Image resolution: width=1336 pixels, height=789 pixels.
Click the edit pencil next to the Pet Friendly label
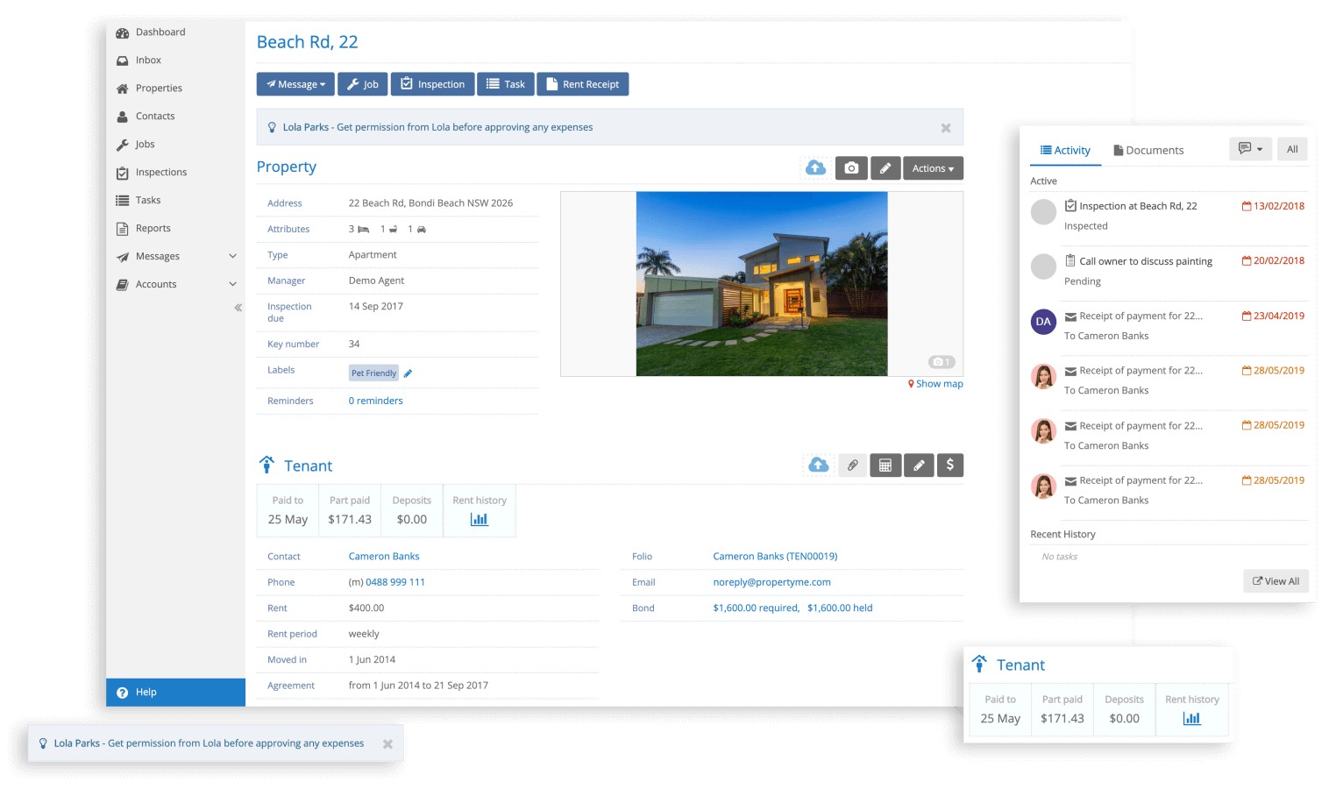pos(408,373)
